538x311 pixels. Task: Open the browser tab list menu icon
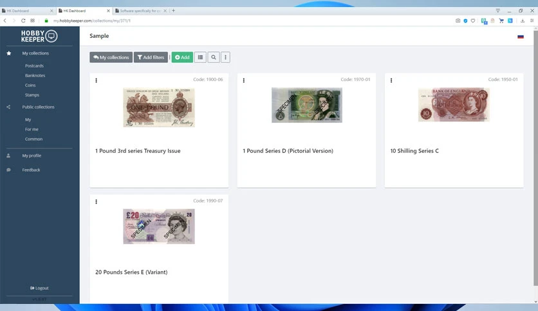498,11
